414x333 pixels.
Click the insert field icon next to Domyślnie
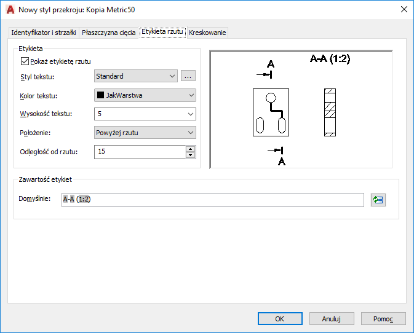pyautogui.click(x=378, y=200)
